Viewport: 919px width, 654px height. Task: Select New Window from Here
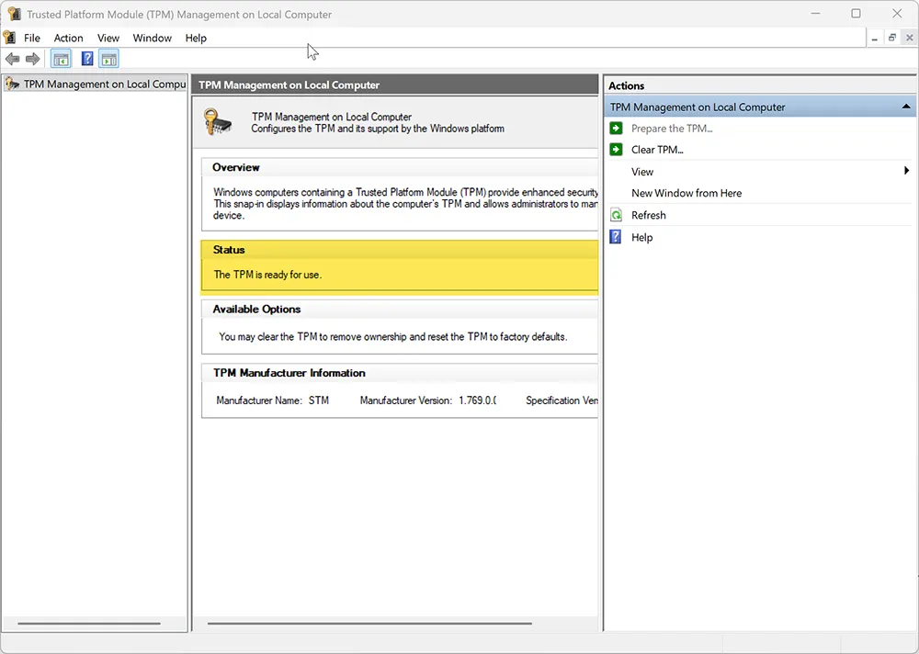click(x=686, y=193)
